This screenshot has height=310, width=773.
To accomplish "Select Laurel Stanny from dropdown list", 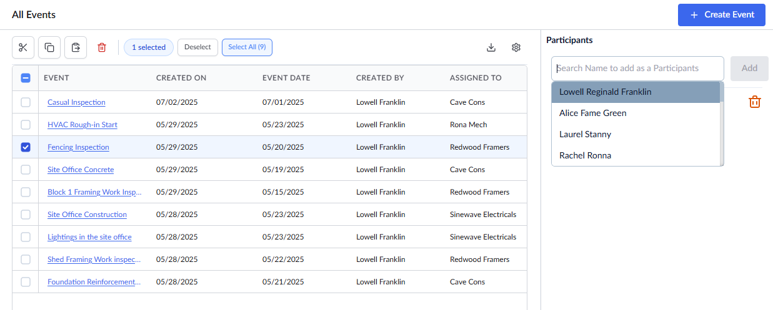I will [x=636, y=134].
